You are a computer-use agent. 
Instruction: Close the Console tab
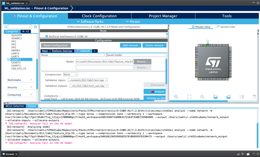coord(16,154)
